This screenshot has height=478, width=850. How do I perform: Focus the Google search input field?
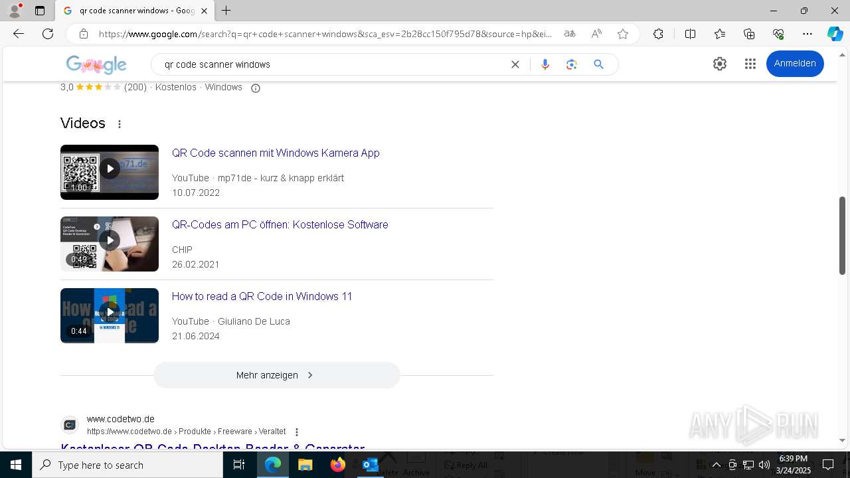pos(332,64)
